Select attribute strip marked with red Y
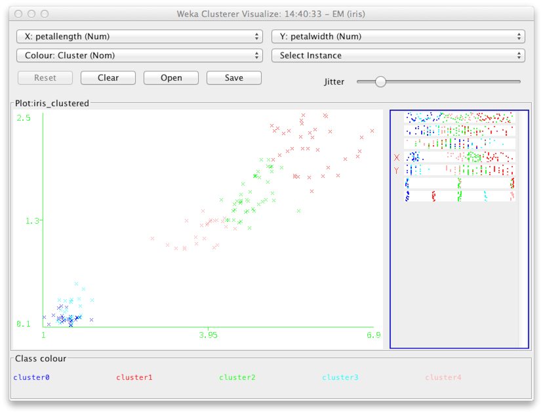543x414 pixels. (460, 170)
